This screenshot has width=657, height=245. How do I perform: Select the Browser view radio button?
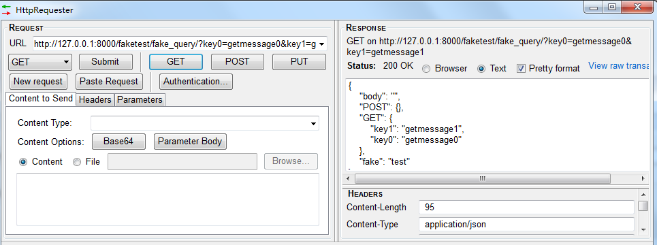pyautogui.click(x=426, y=69)
